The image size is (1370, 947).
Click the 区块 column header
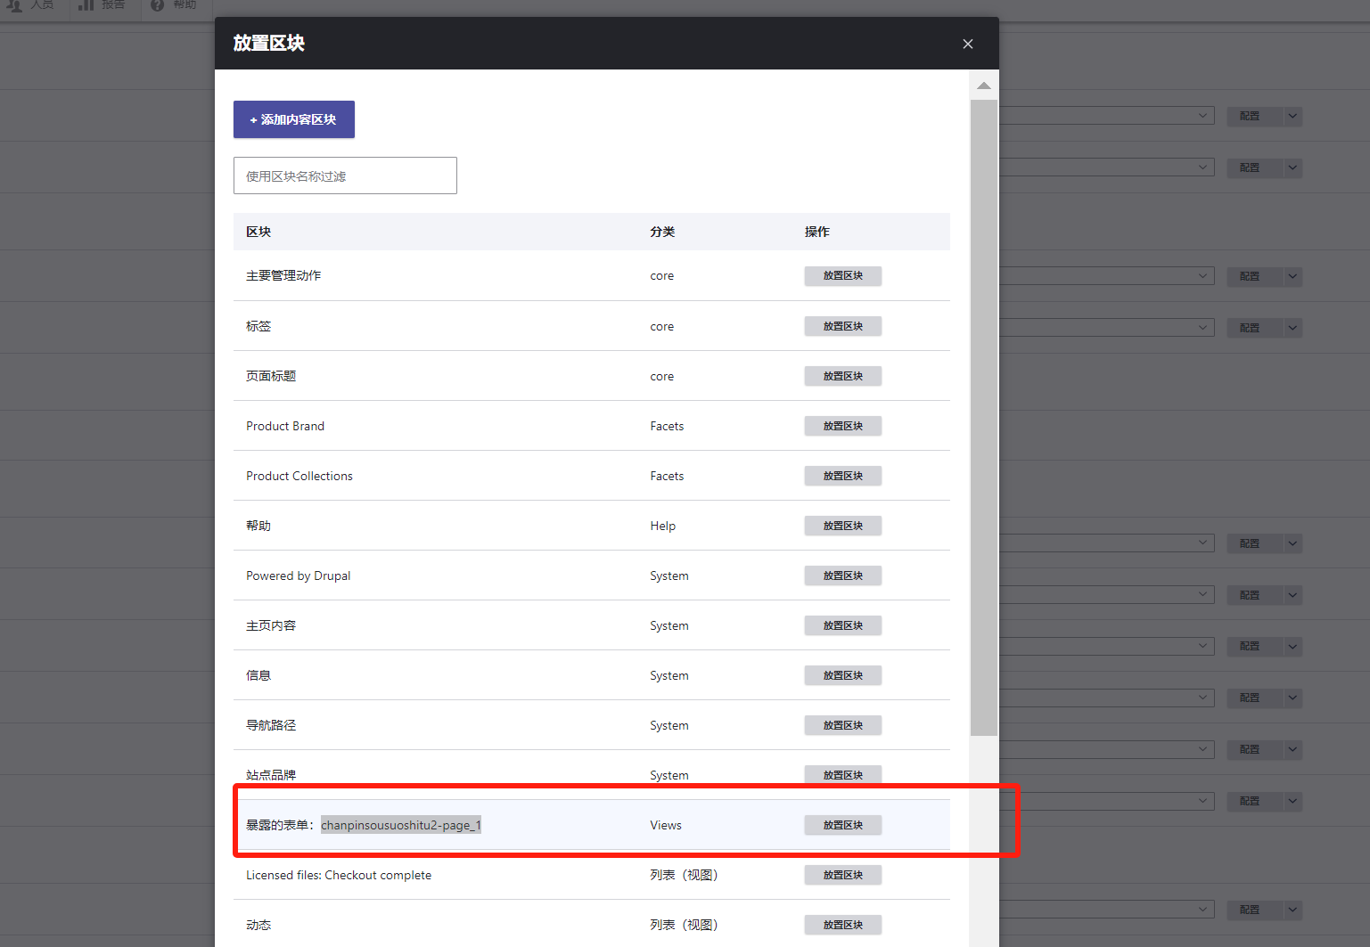(x=258, y=232)
